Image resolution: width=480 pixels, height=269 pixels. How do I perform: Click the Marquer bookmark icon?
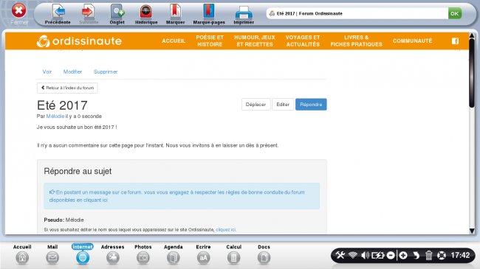(176, 12)
